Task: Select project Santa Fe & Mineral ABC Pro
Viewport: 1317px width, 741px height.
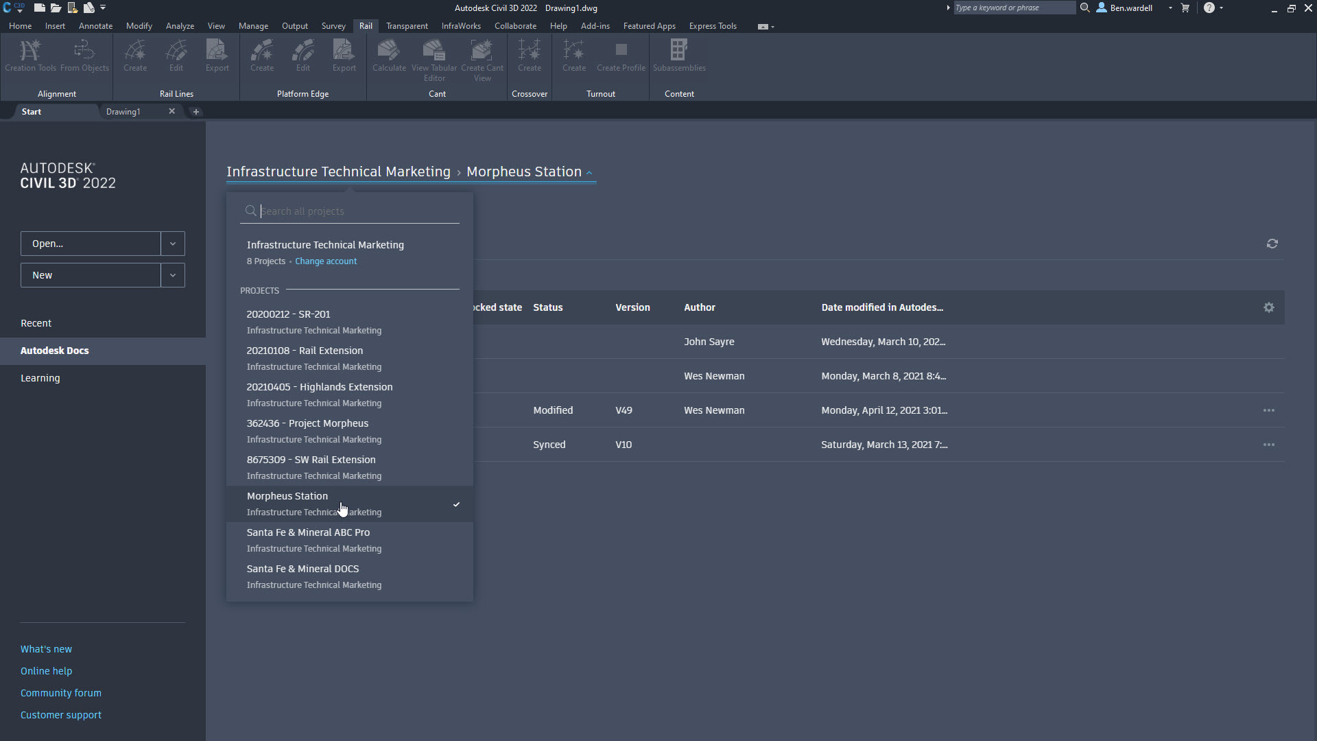Action: tap(350, 540)
